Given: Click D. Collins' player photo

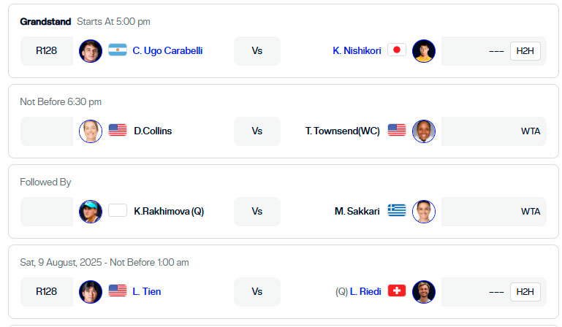Looking at the screenshot, I should (x=91, y=131).
